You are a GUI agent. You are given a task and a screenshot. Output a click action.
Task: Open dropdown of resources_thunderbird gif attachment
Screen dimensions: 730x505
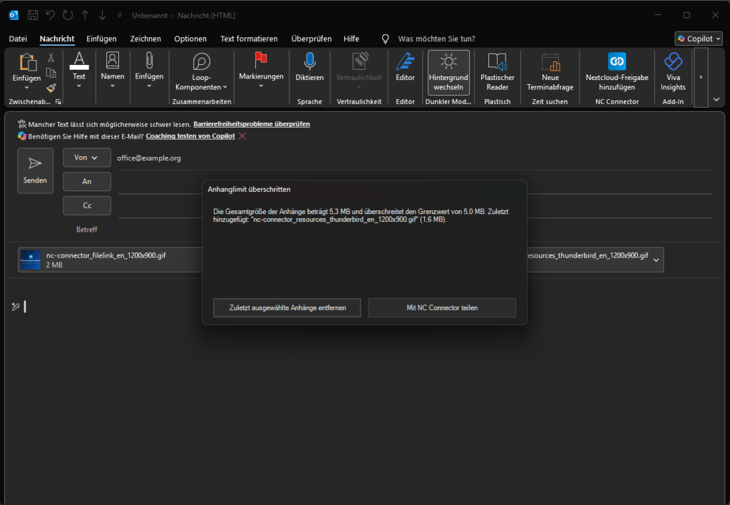tap(656, 260)
